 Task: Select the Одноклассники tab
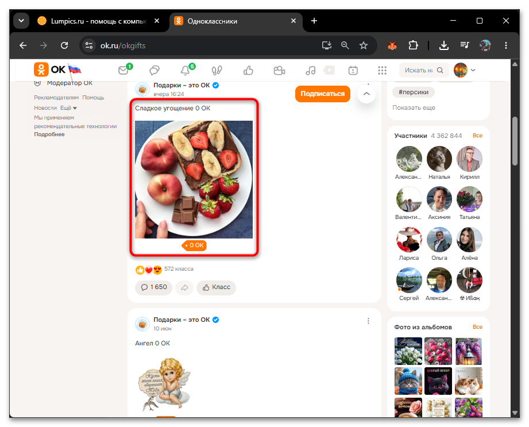click(235, 21)
